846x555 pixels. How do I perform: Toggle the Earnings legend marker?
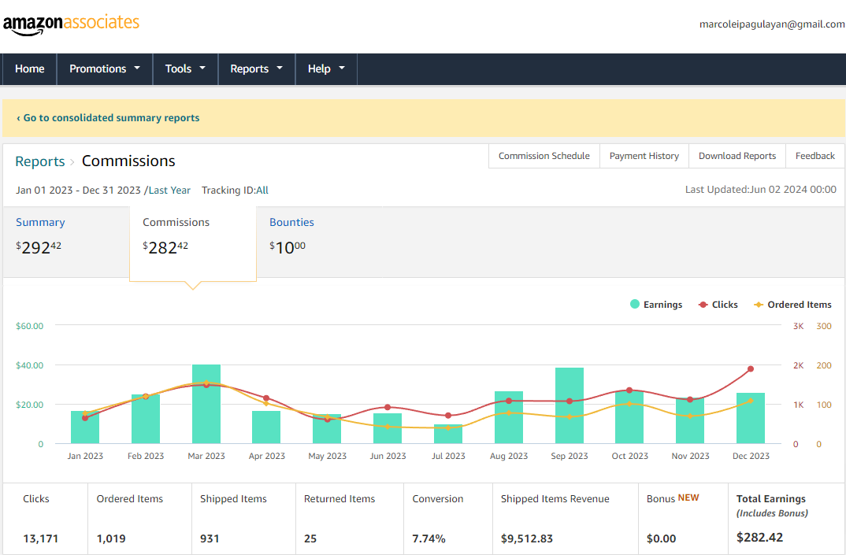point(635,304)
